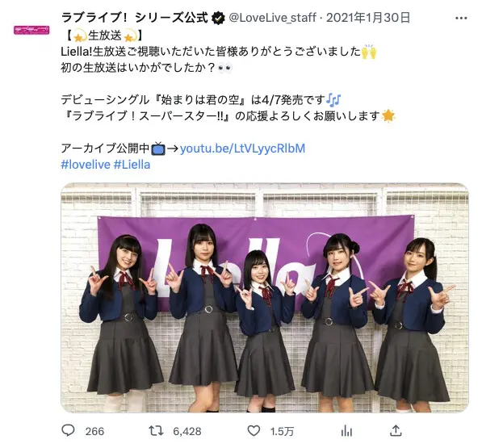View tweet analytics bar chart icon
The height and width of the screenshot is (448, 482).
coord(346,431)
